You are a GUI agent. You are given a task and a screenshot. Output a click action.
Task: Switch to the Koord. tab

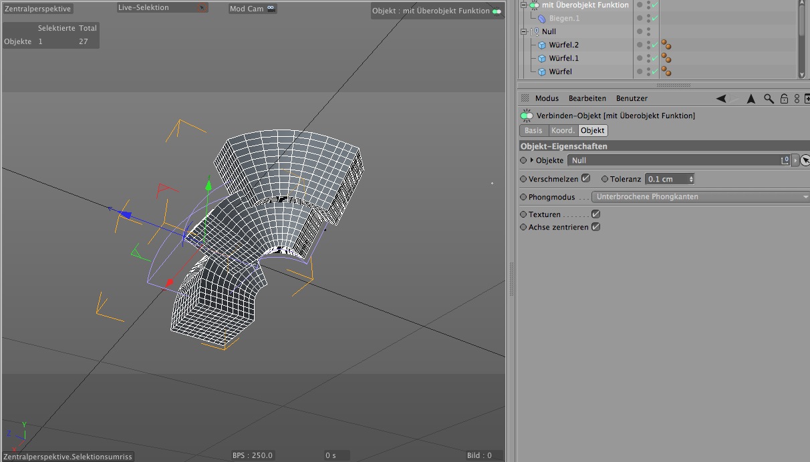pyautogui.click(x=563, y=130)
